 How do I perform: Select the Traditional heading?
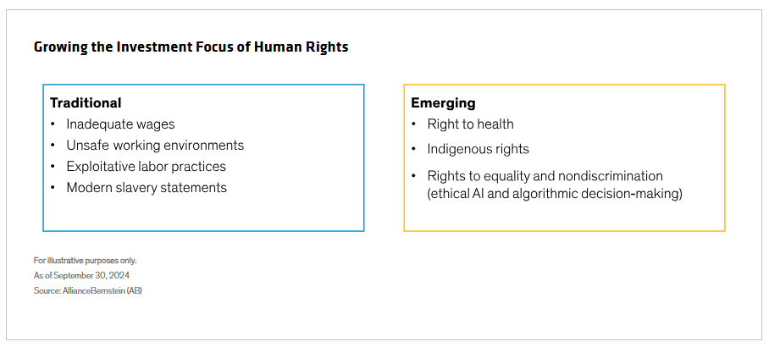click(86, 103)
